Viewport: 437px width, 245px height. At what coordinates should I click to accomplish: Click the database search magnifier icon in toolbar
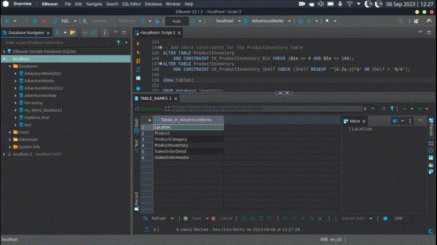click(328, 21)
